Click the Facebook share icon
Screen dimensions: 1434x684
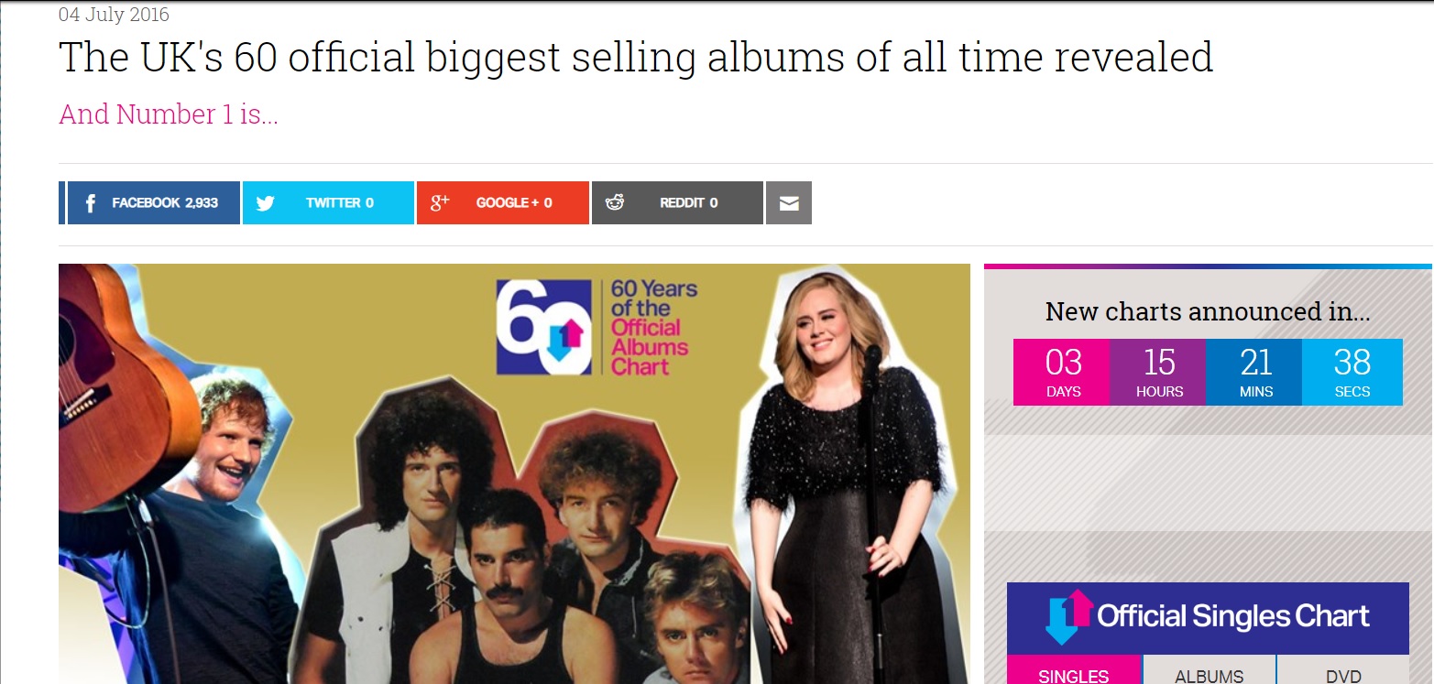[x=90, y=203]
